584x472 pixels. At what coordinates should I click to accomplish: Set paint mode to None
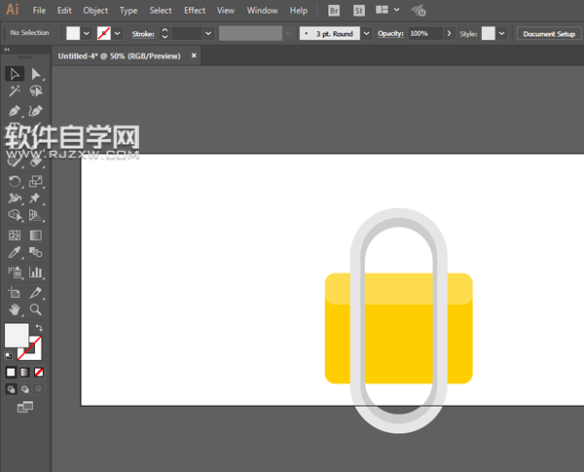[39, 372]
